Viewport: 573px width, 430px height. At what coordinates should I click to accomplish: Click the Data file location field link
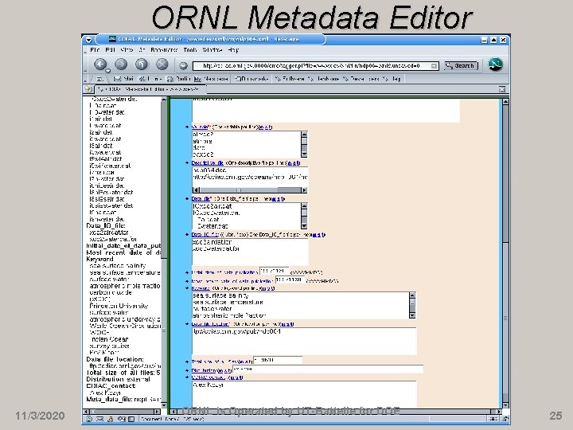click(210, 324)
